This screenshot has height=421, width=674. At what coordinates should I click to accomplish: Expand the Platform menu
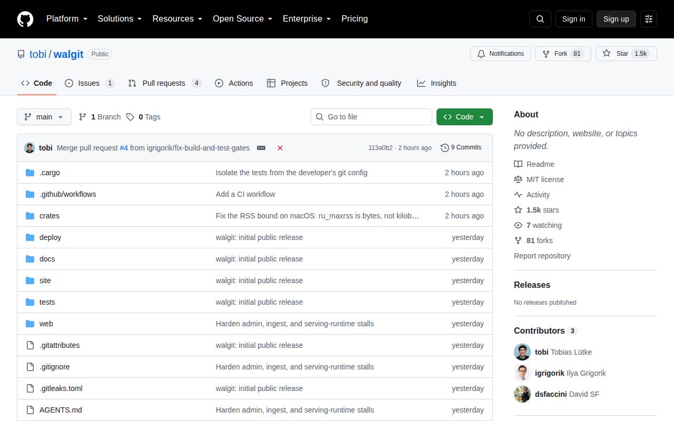click(x=66, y=19)
